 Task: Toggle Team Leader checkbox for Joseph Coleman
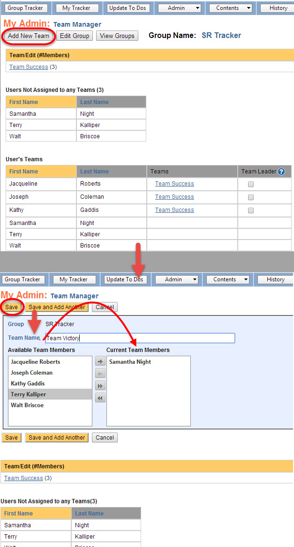(251, 197)
